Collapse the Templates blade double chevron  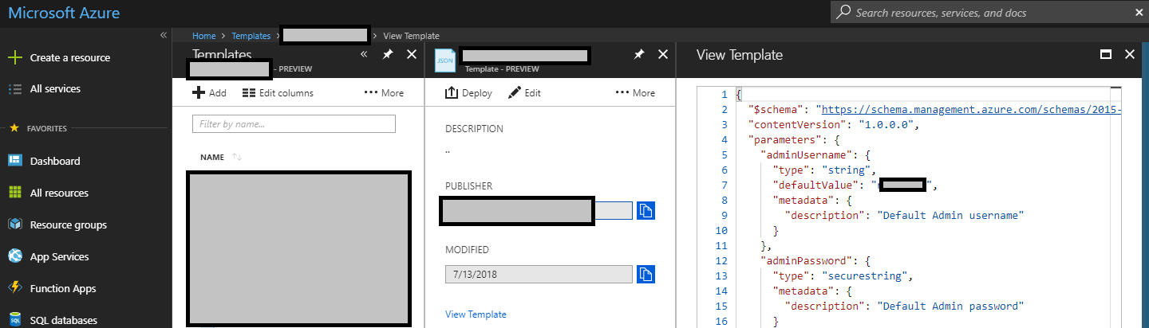click(x=364, y=54)
